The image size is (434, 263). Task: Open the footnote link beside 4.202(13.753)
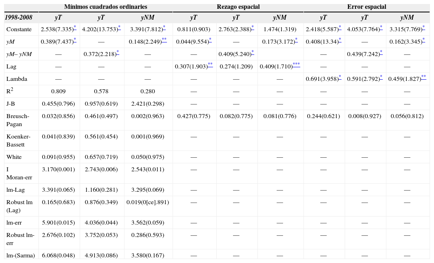pyautogui.click(x=119, y=28)
